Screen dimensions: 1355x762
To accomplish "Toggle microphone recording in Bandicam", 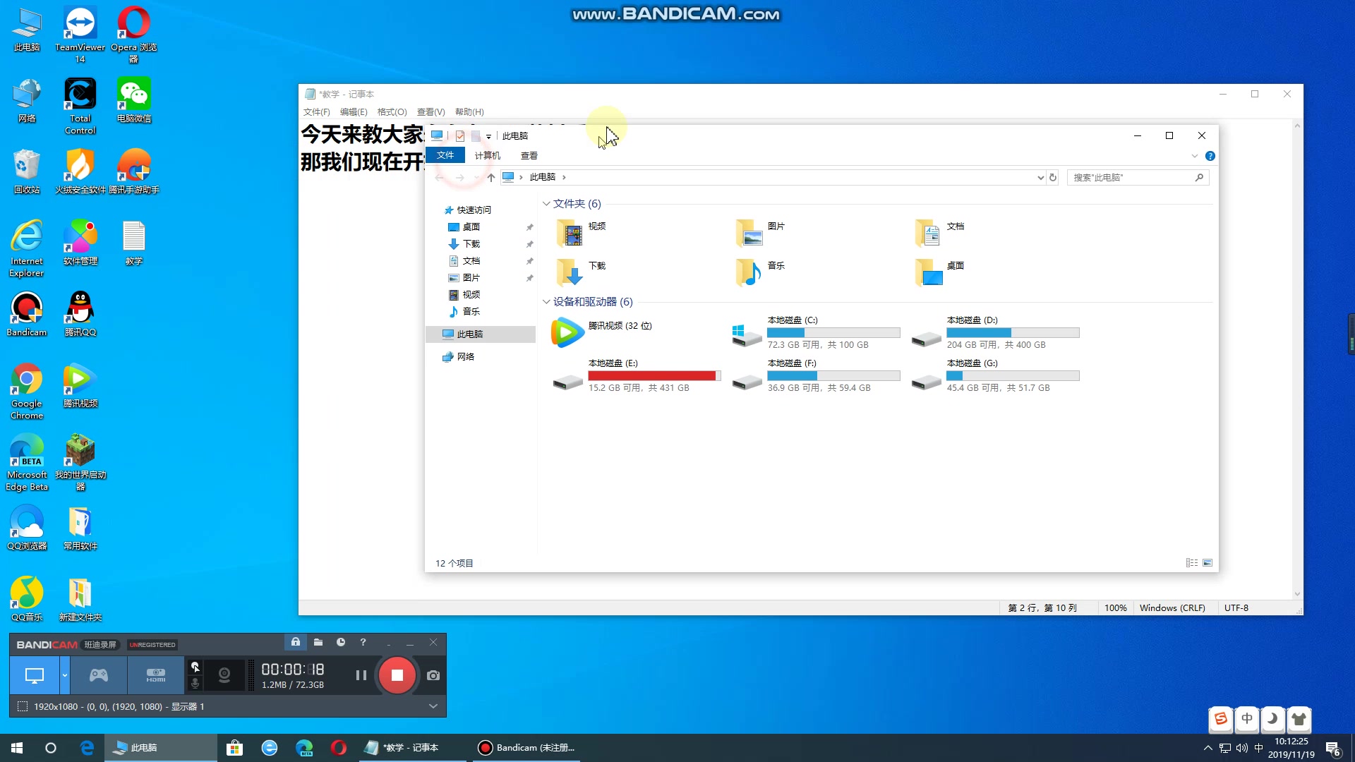I will coord(195,682).
